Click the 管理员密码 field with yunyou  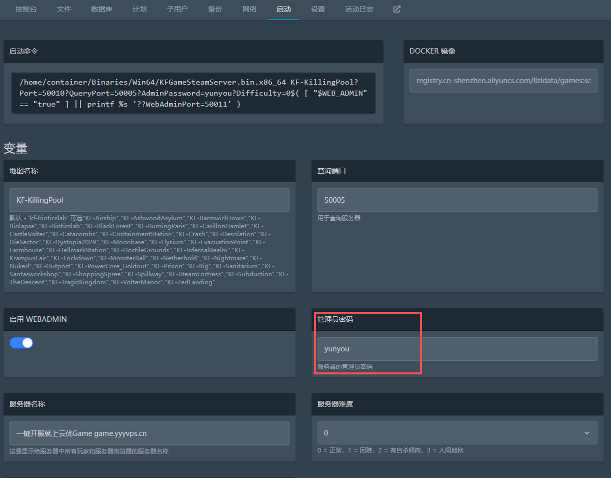(456, 349)
